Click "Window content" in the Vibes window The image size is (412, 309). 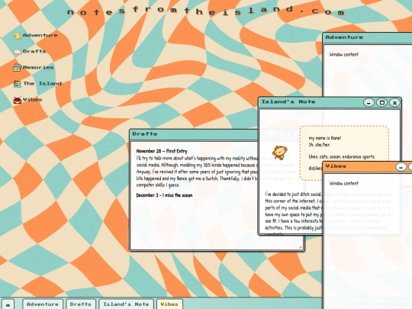point(343,183)
